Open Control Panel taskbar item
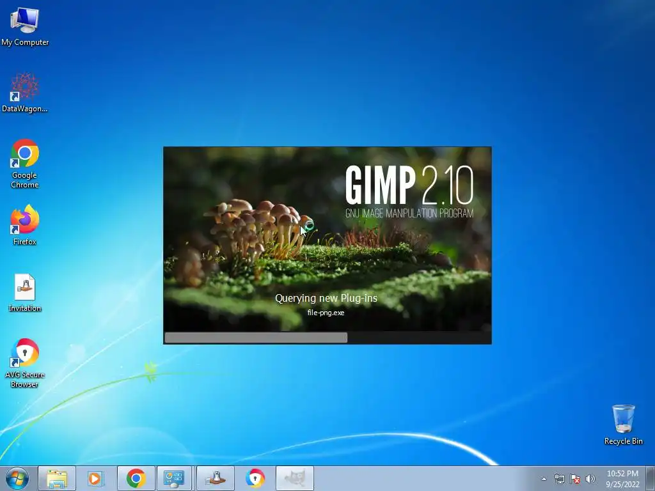 (174, 478)
